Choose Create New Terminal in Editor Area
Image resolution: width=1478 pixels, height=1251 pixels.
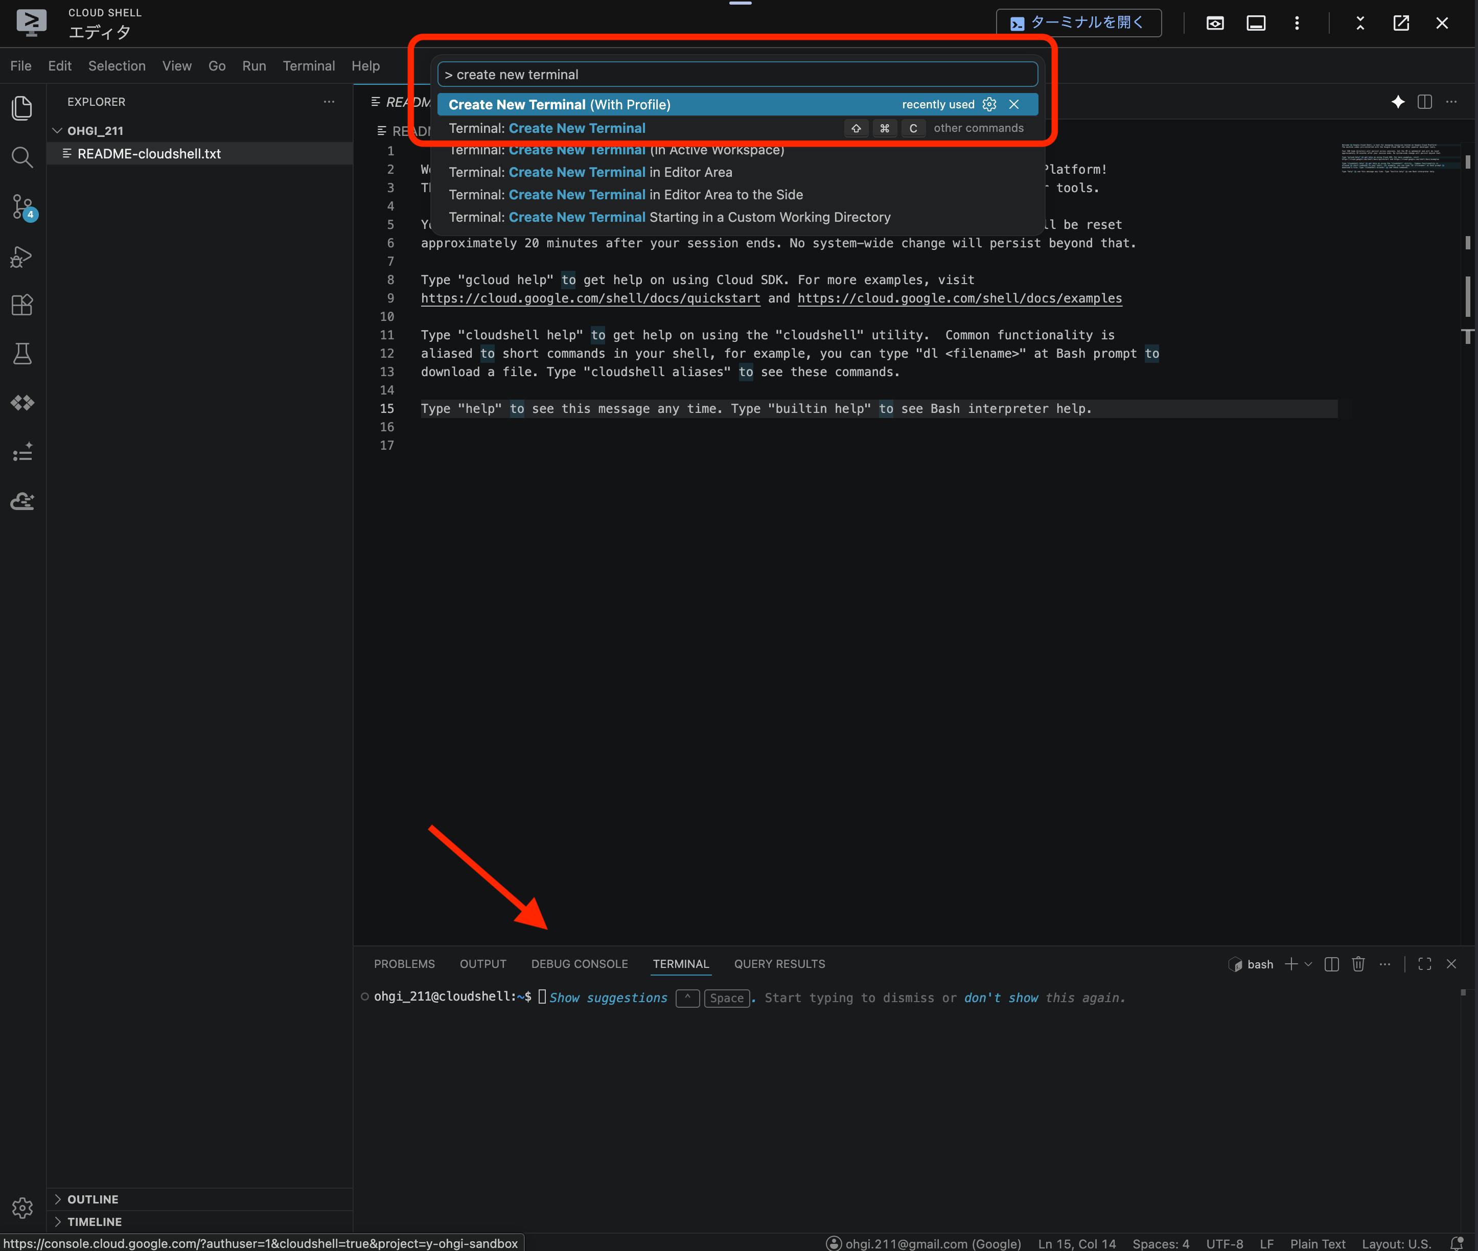tap(737, 172)
